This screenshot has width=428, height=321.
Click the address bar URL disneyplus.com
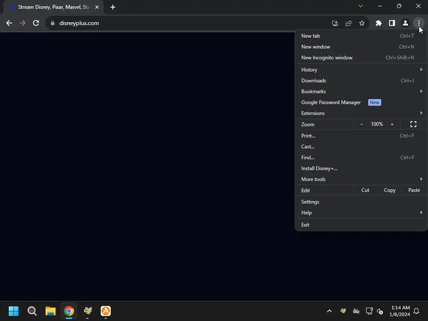pyautogui.click(x=79, y=23)
